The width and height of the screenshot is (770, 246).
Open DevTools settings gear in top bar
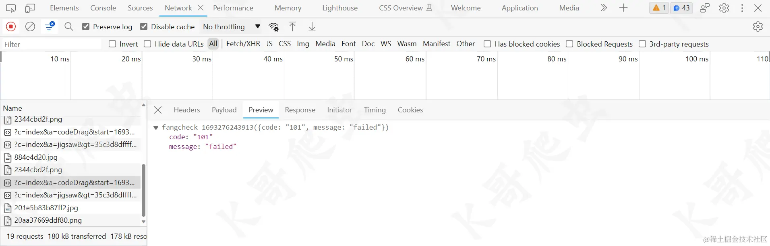pos(724,8)
